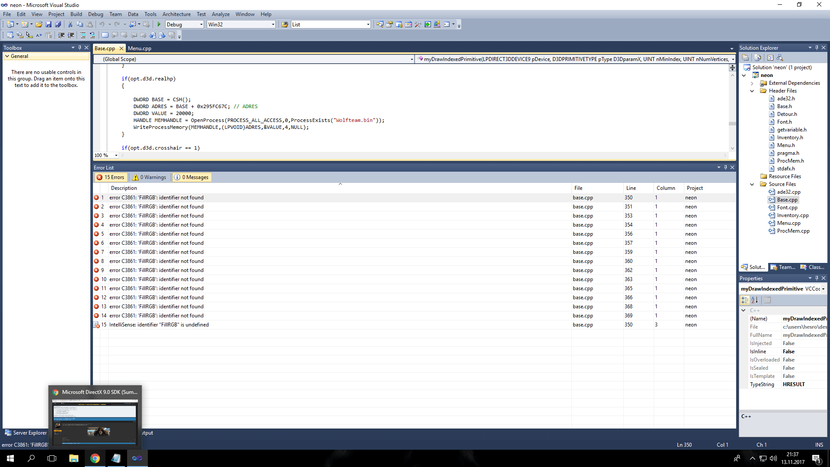Screen dimensions: 830x467
Task: Pin the Toolbox panel
Action: point(80,48)
